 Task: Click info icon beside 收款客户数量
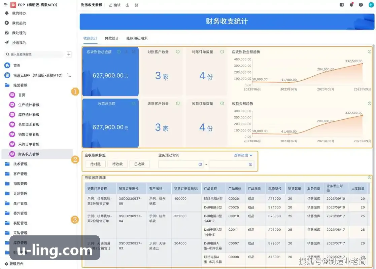click(178, 104)
